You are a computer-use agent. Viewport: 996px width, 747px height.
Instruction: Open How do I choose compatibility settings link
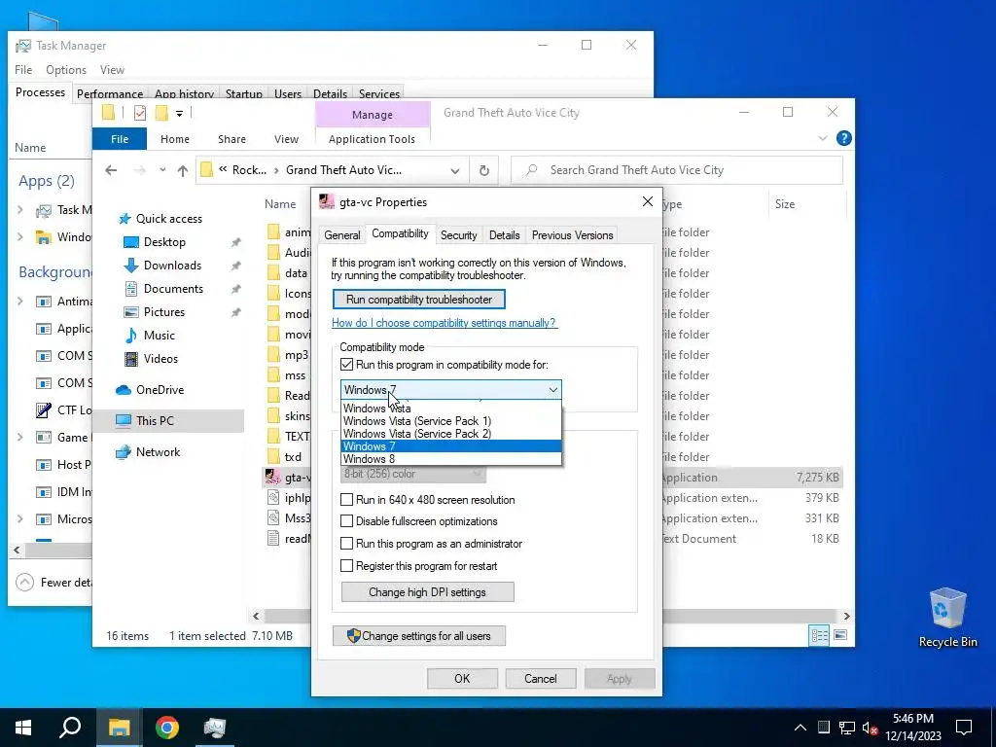click(445, 323)
